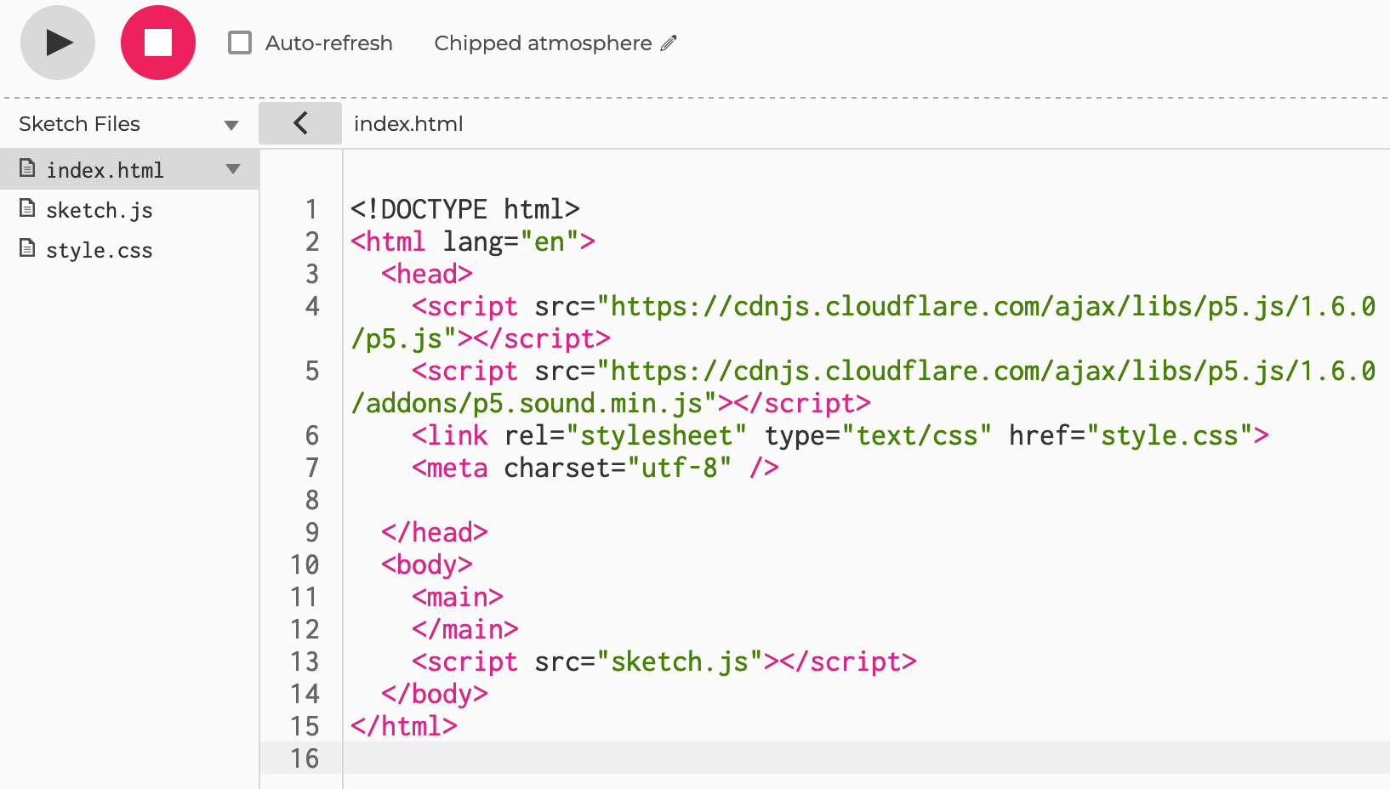This screenshot has height=789, width=1390.
Task: Click the style.css file icon
Action: tap(27, 248)
